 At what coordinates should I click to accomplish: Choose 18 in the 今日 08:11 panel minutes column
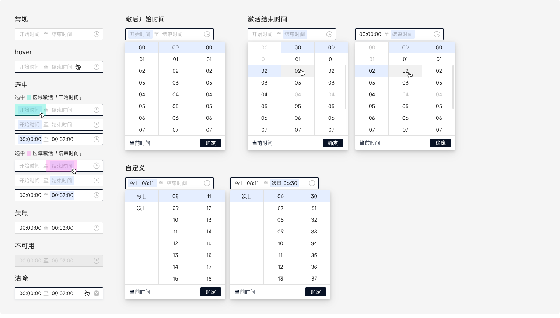209,279
